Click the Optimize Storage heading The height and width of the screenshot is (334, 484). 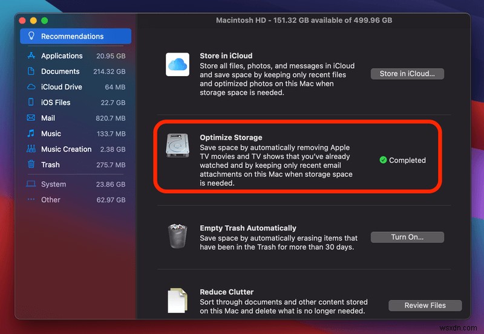(231, 138)
